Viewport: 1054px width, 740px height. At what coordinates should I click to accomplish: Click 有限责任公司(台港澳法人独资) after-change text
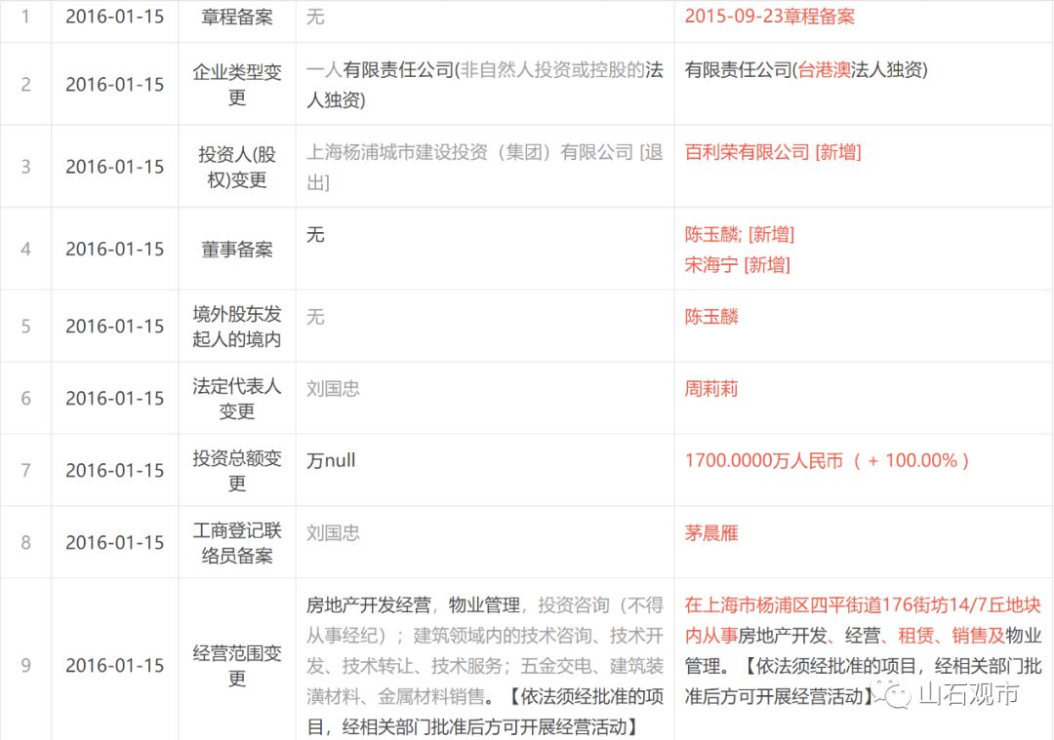805,70
